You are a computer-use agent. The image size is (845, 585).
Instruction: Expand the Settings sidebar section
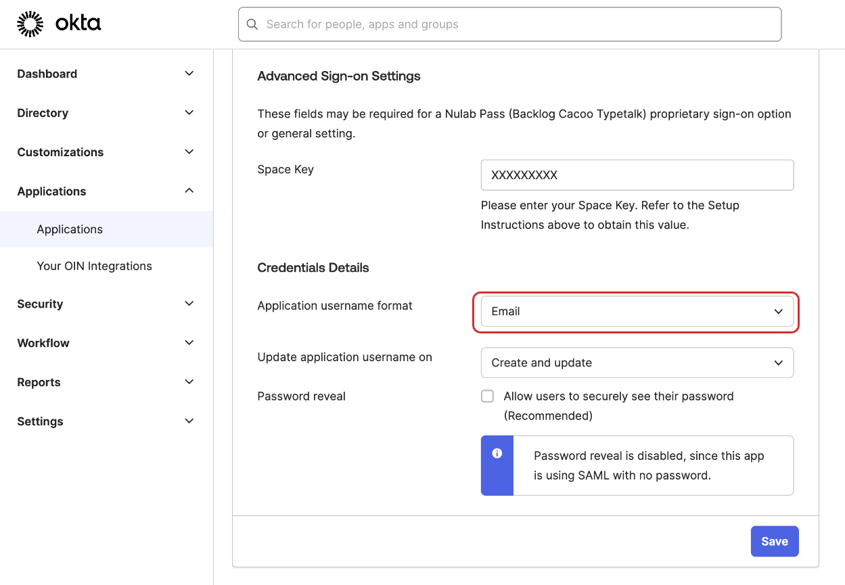(x=106, y=422)
